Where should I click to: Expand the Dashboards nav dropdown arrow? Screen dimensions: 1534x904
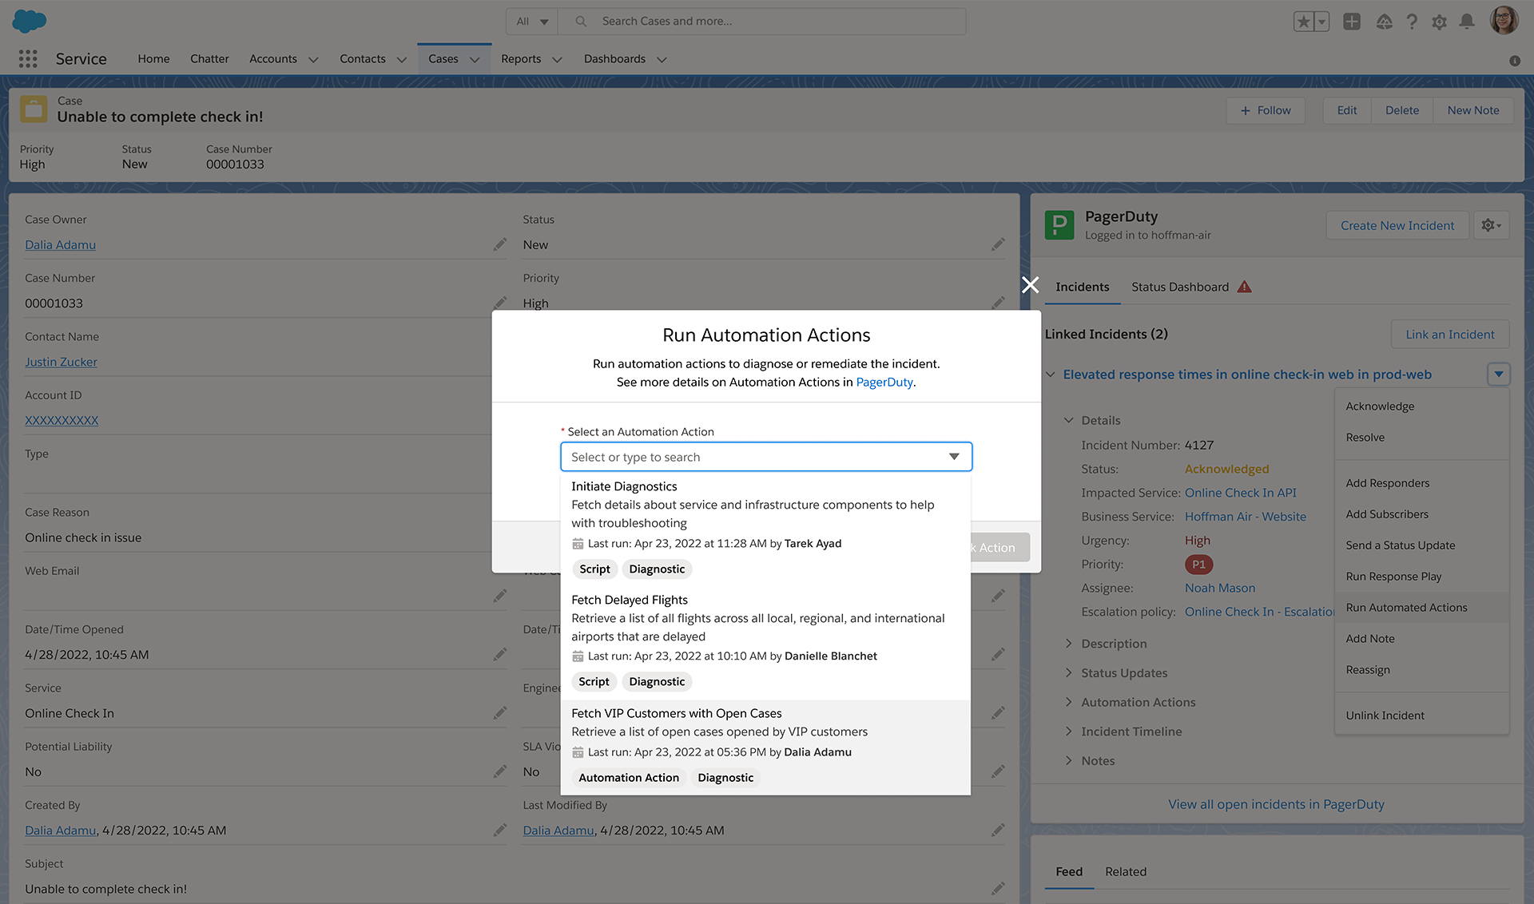(662, 59)
